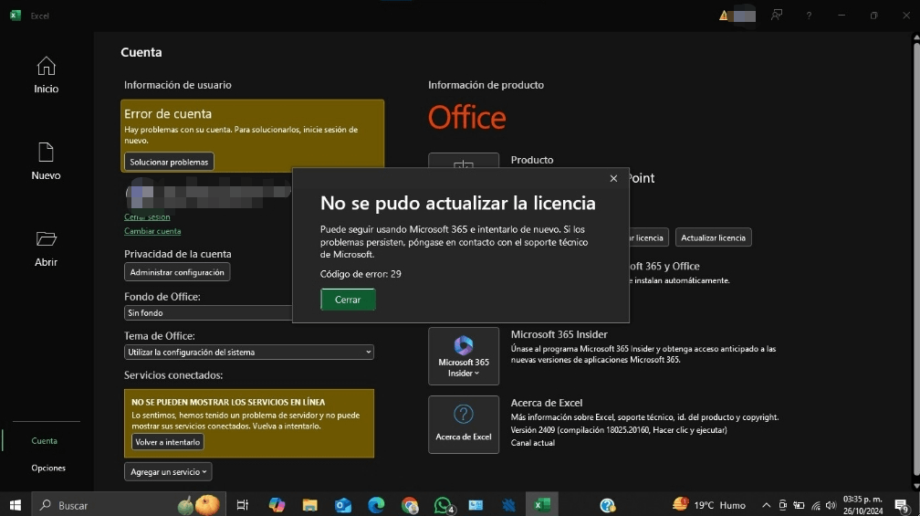Click the Acerca de Excel tile
The width and height of the screenshot is (920, 516).
point(464,425)
